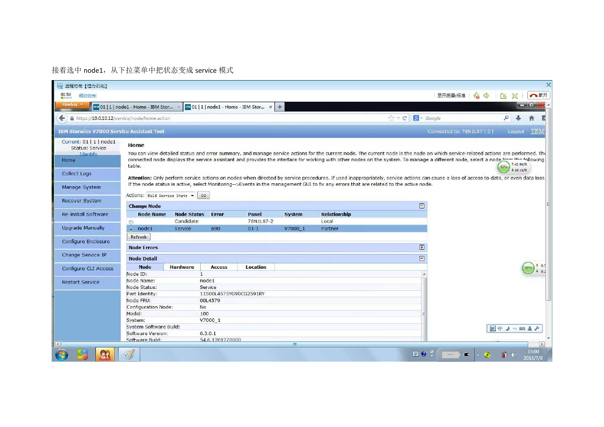Image resolution: width=604 pixels, height=427 pixels.
Task: Select the Candidate node radio button
Action: pos(131,222)
